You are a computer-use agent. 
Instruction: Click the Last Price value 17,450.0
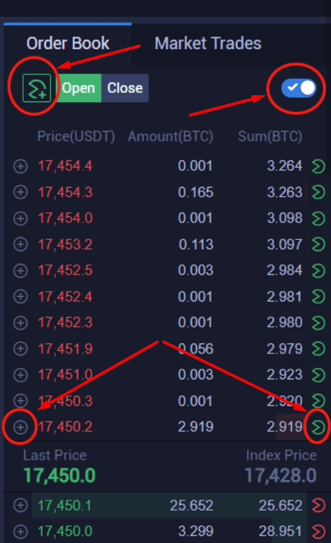click(x=59, y=475)
